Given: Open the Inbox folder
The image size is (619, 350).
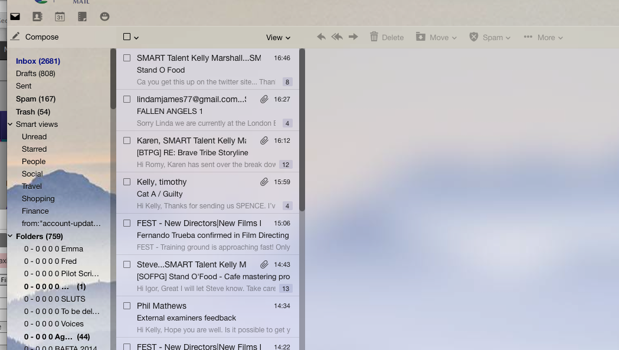Looking at the screenshot, I should point(38,61).
